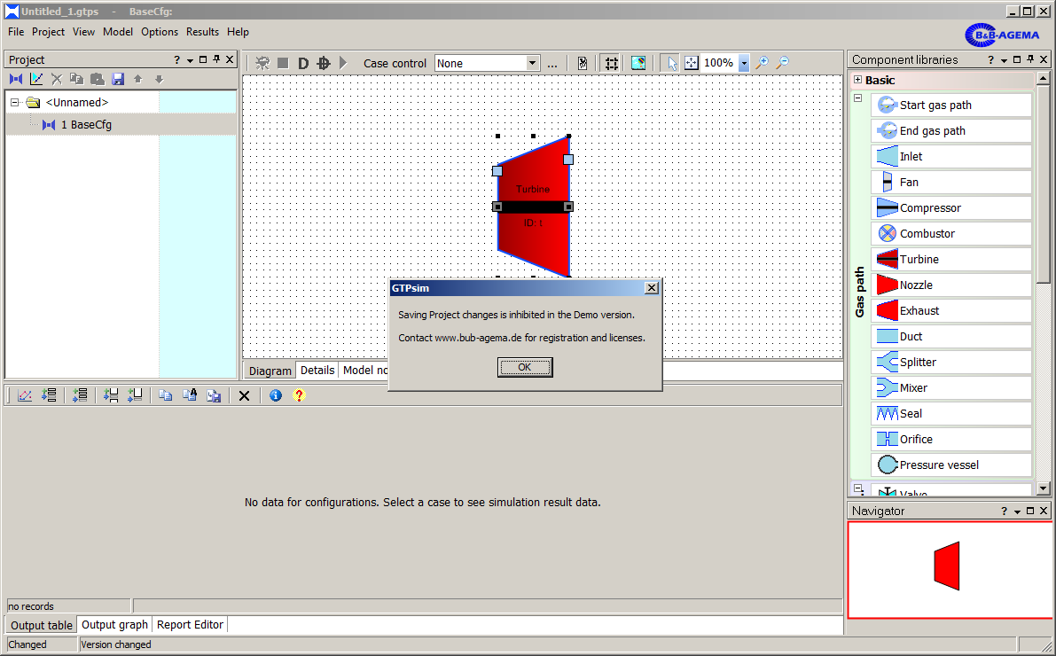
Task: Click the save icon in Project toolbar
Action: tap(118, 79)
